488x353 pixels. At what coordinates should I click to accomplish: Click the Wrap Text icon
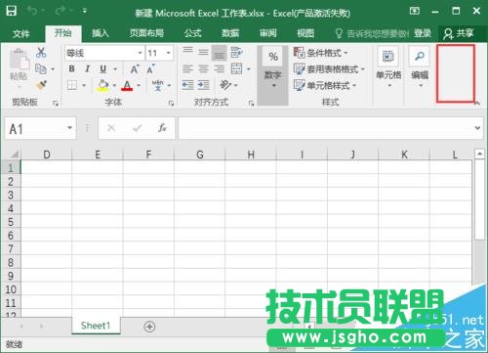click(x=236, y=53)
